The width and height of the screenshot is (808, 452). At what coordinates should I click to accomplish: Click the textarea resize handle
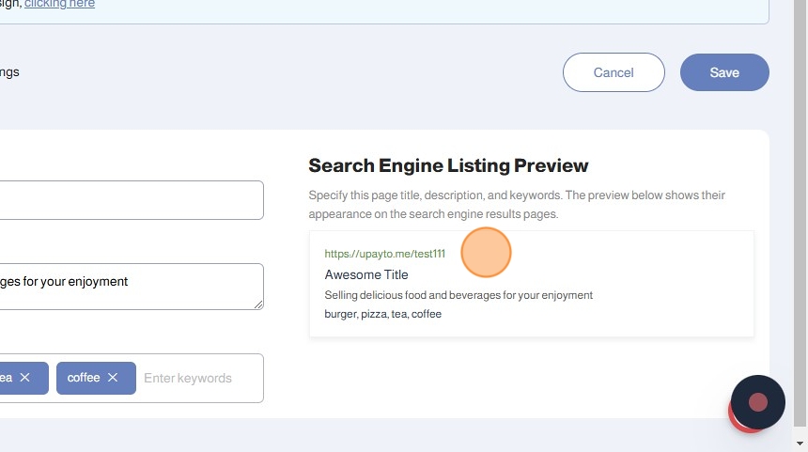point(258,304)
